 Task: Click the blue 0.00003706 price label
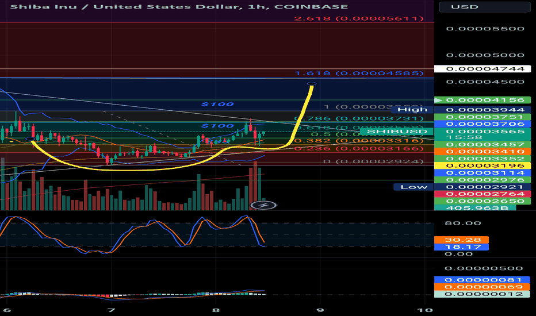483,124
